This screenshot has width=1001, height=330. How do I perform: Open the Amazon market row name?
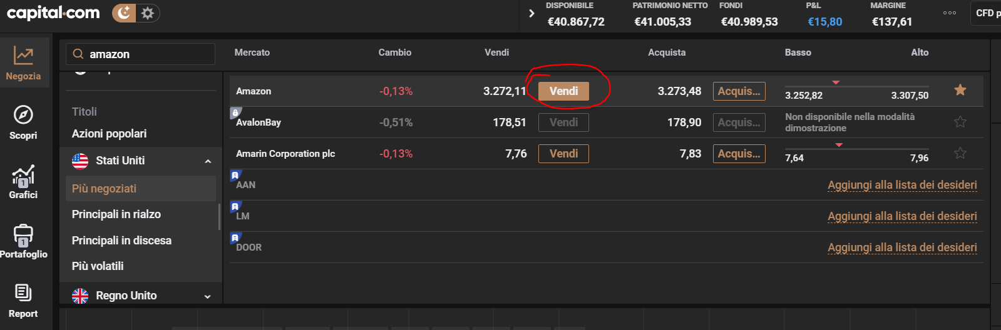[254, 91]
